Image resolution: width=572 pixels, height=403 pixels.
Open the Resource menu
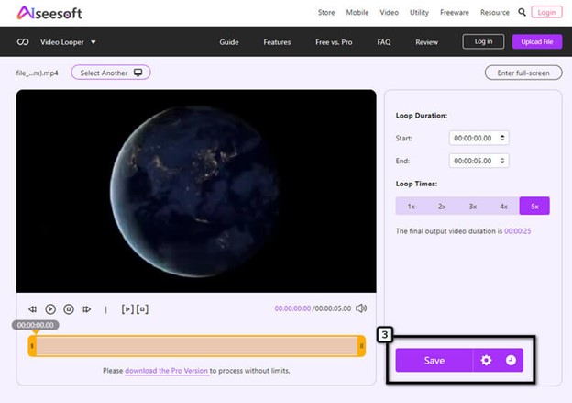[494, 13]
